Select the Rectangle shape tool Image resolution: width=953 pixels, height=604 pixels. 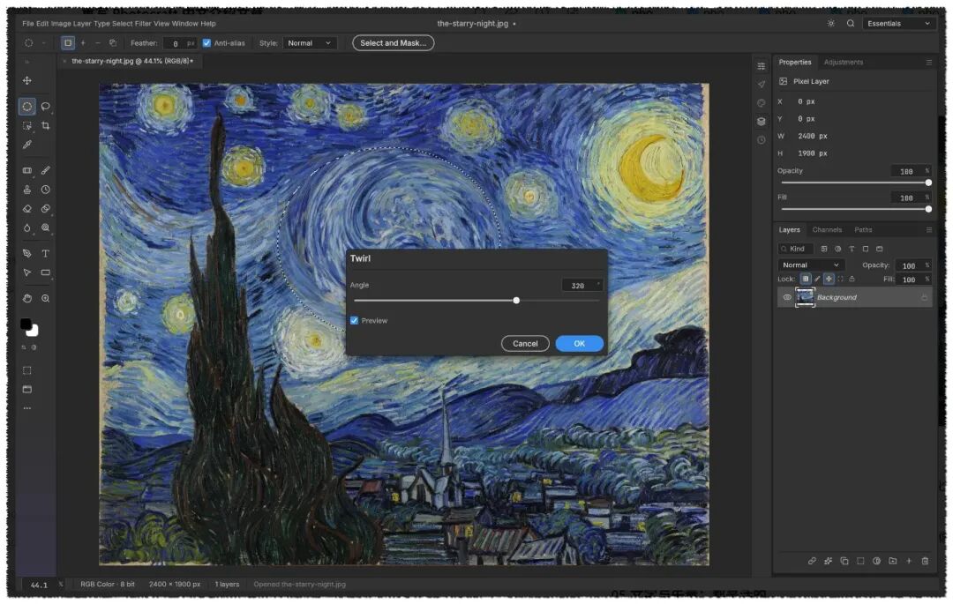[46, 272]
